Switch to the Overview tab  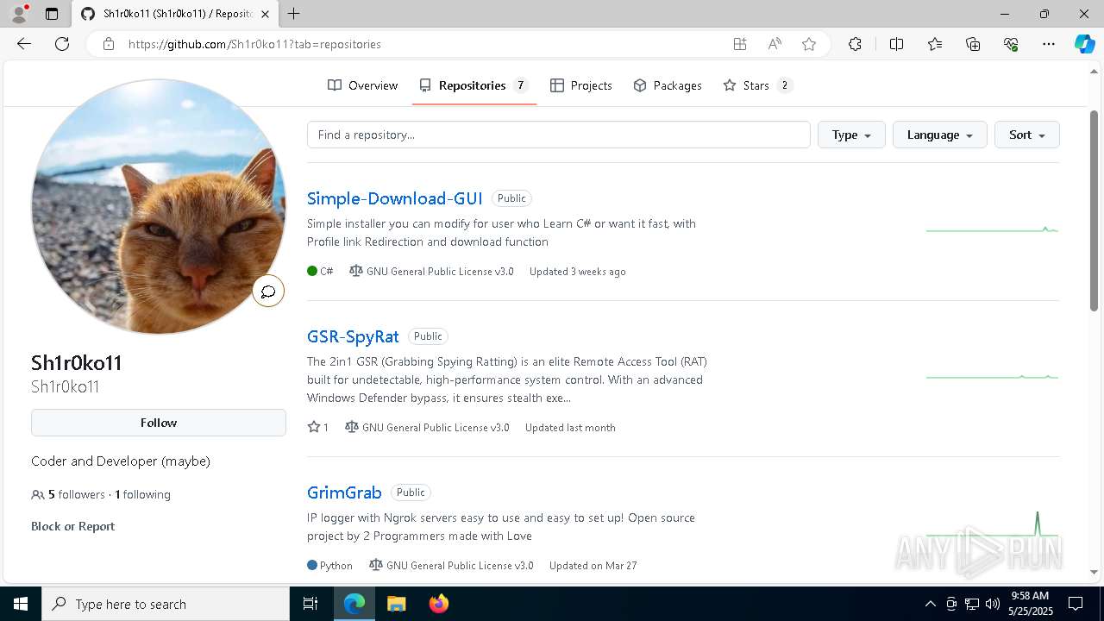(x=362, y=85)
